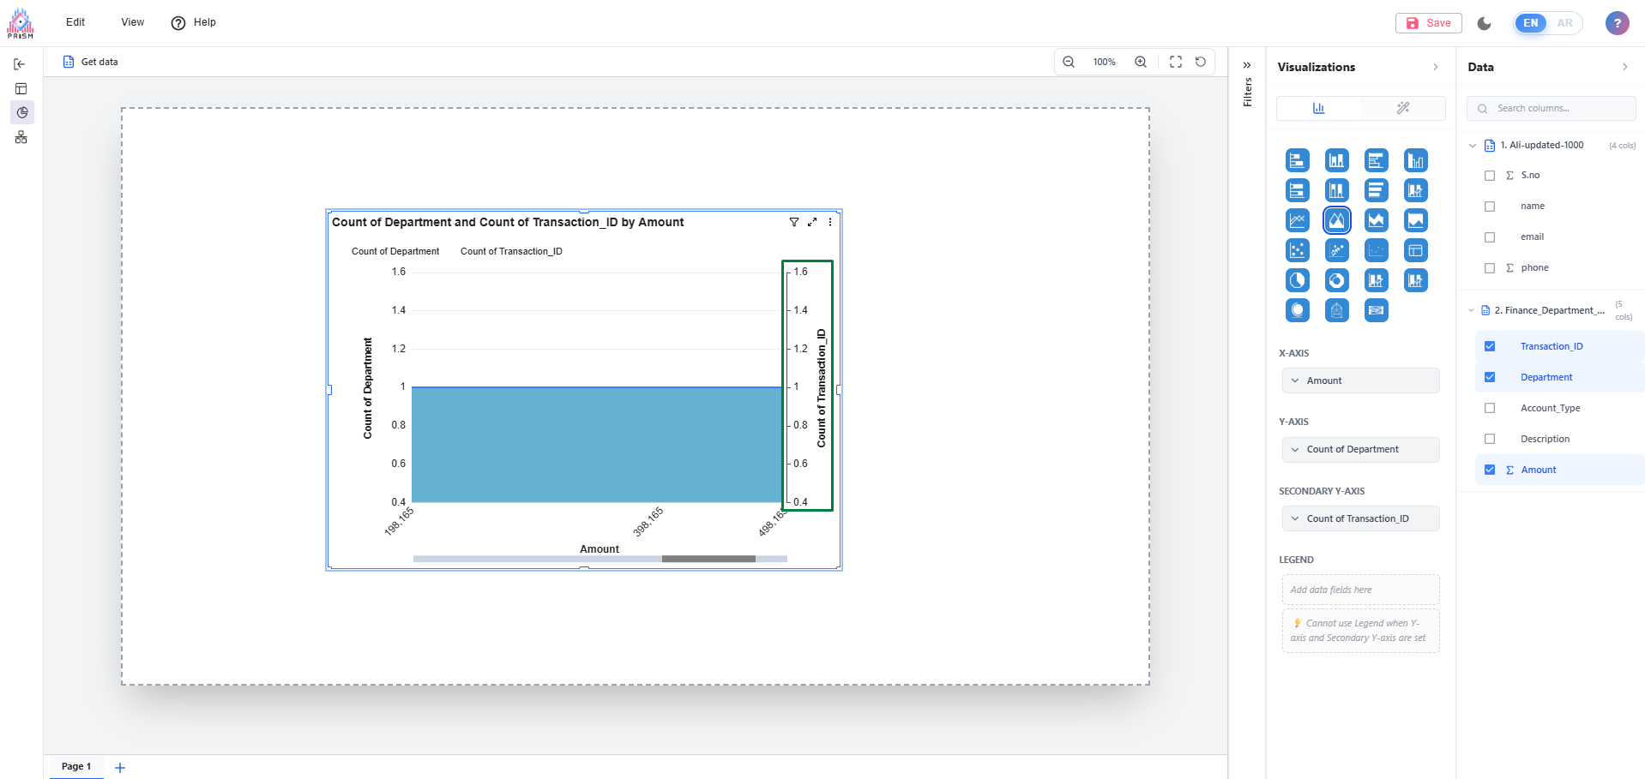Click the chart's horizontal scrollbar thumb

pos(708,559)
